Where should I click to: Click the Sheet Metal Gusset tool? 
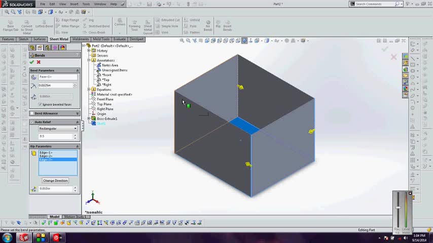(x=148, y=27)
